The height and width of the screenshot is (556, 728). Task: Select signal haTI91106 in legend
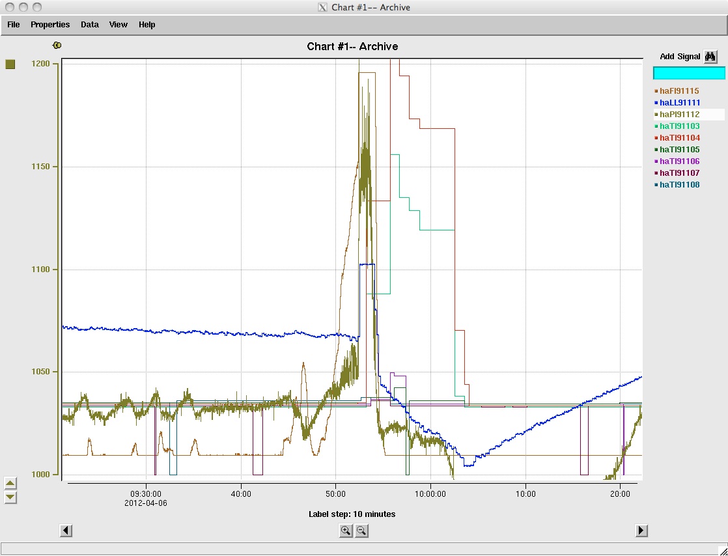[x=679, y=161]
